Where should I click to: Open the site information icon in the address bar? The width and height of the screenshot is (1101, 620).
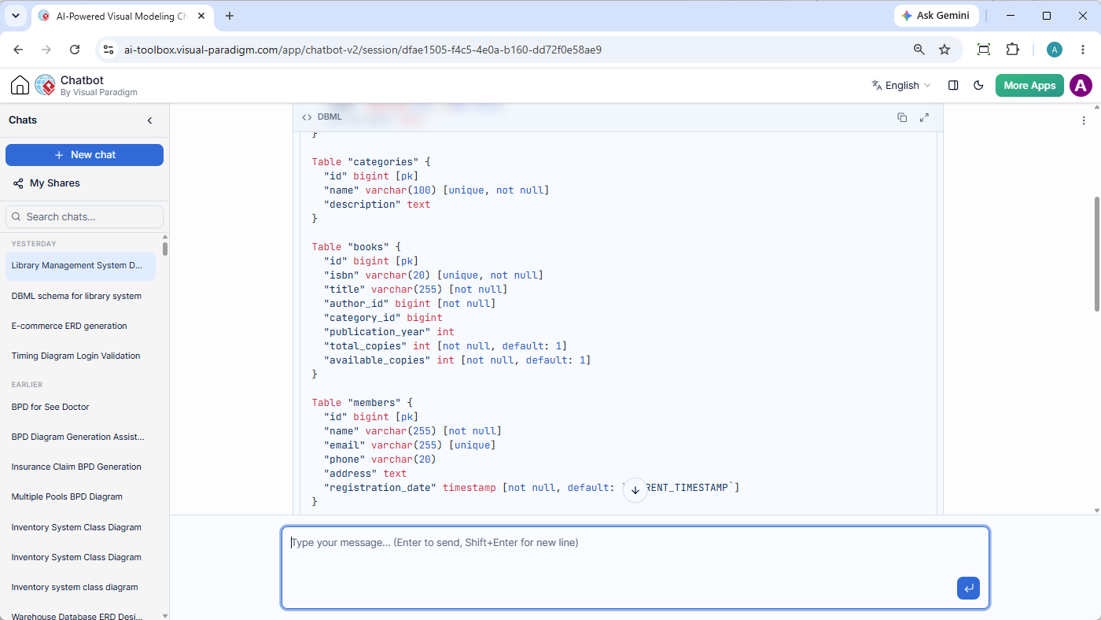pos(109,50)
